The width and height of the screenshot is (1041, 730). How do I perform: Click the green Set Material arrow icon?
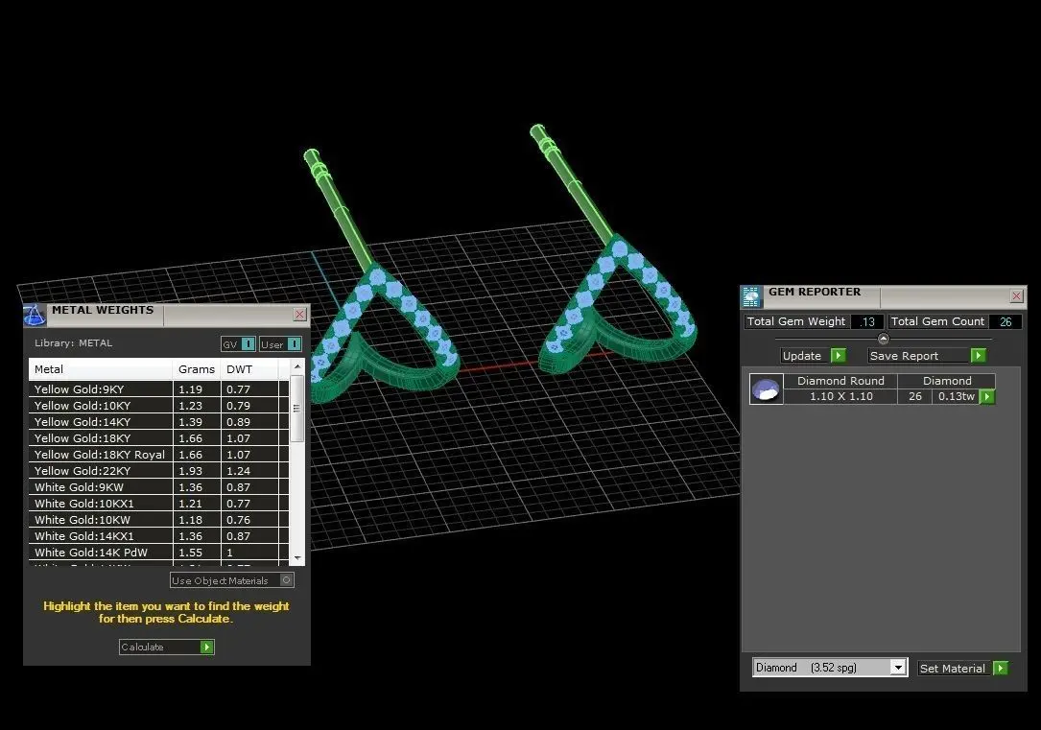1001,669
